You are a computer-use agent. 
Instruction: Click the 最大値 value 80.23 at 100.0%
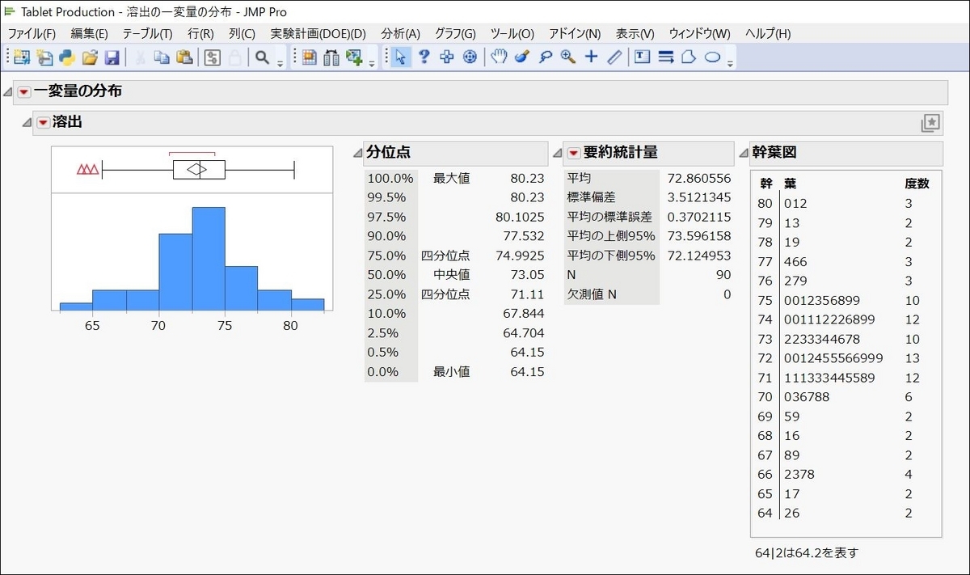(527, 178)
